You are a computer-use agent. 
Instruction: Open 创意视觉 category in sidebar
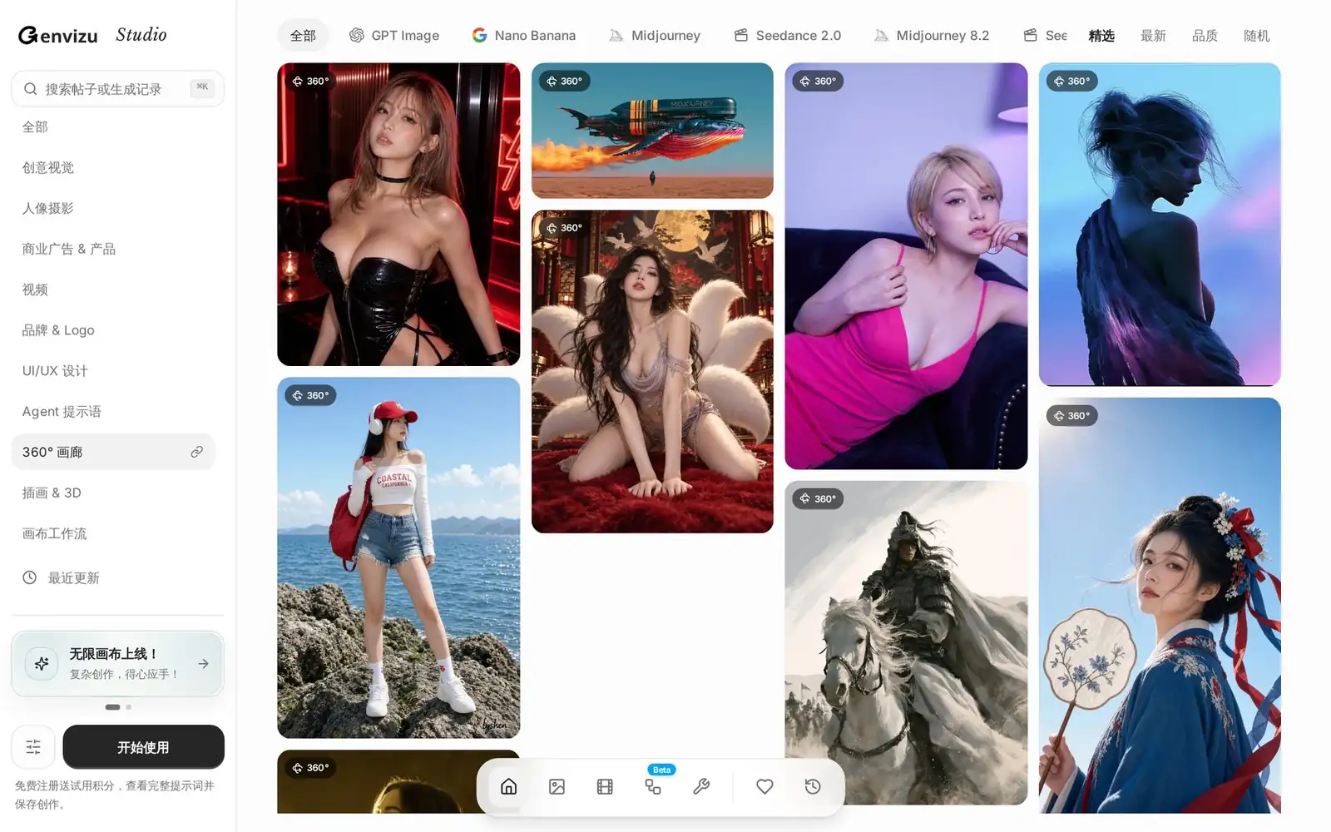coord(113,167)
